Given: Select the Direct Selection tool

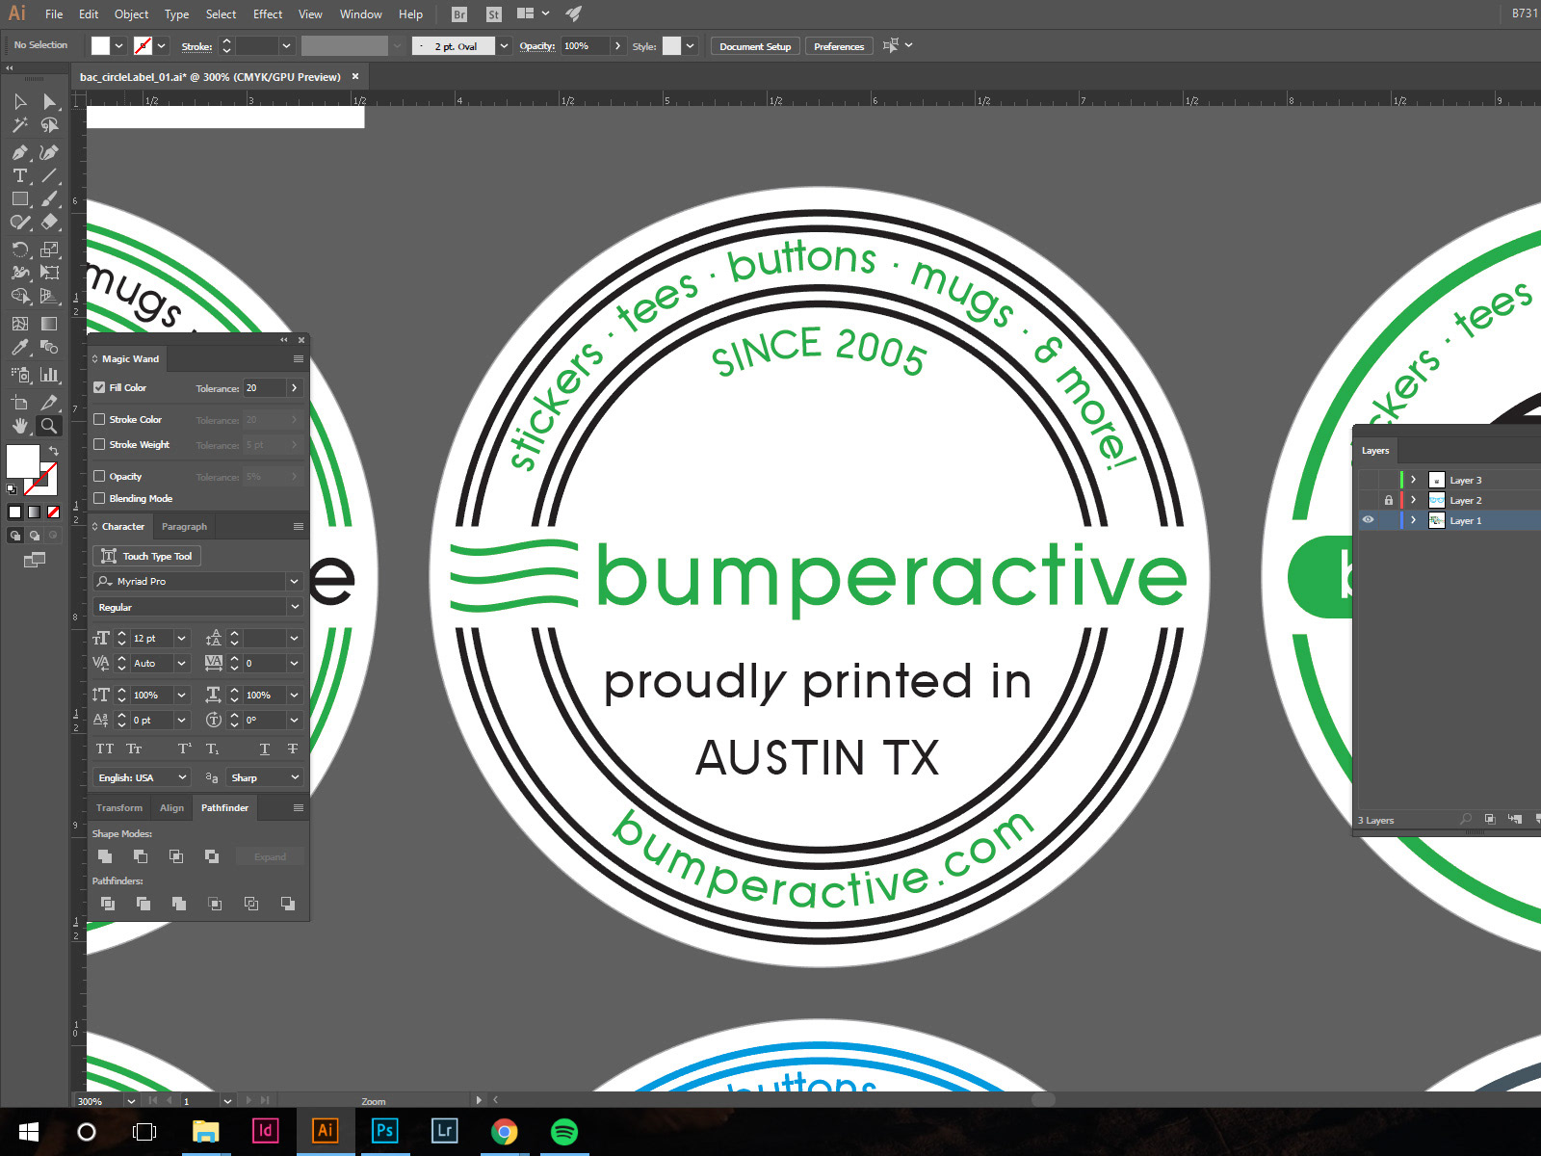Looking at the screenshot, I should tap(49, 102).
